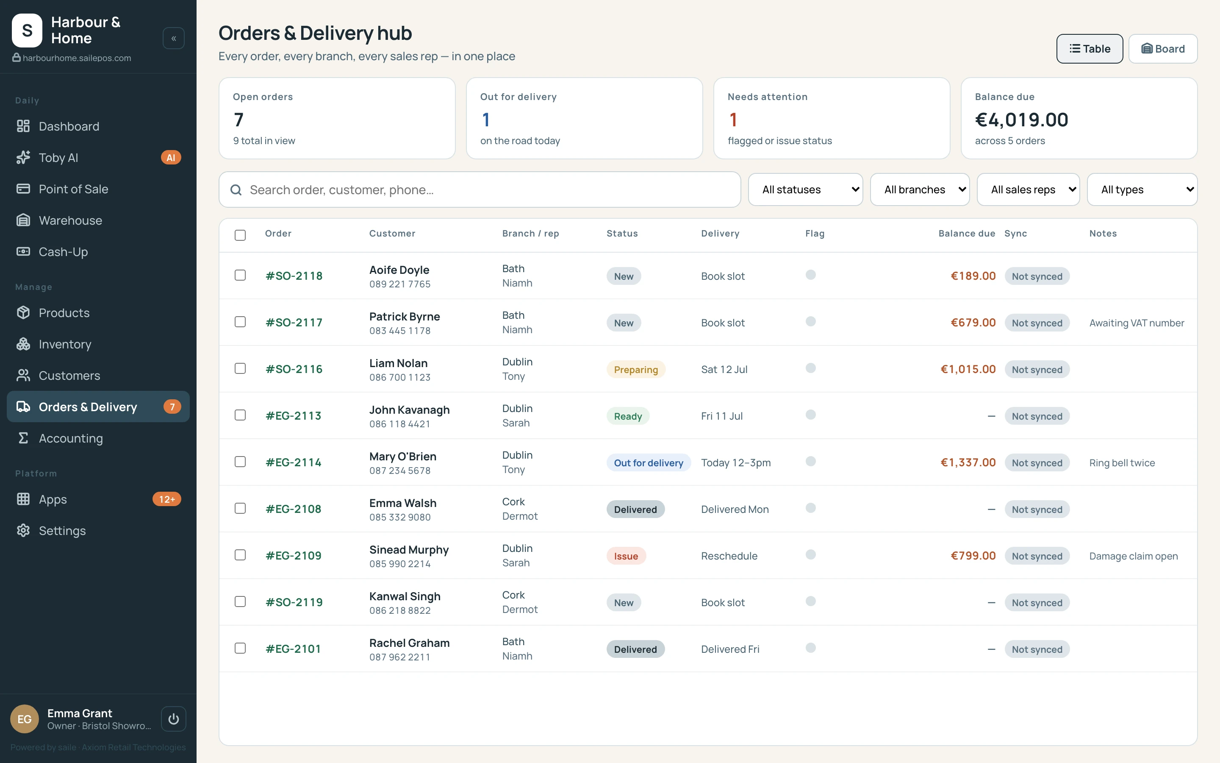
Task: Click the Out for delivery status badge
Action: [x=648, y=463]
